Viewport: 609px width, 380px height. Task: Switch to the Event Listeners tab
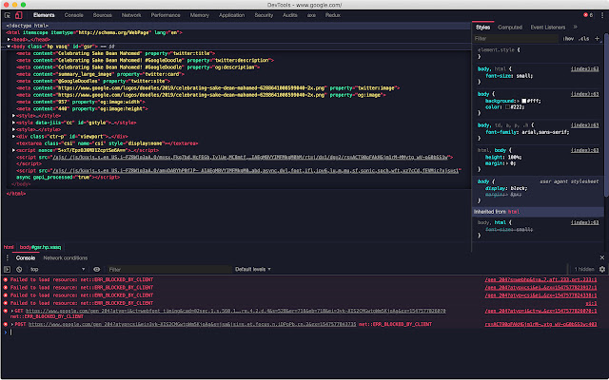click(x=548, y=28)
